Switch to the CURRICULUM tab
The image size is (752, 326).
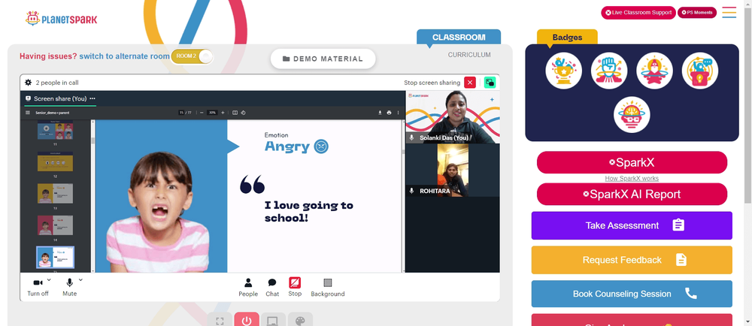(x=469, y=55)
